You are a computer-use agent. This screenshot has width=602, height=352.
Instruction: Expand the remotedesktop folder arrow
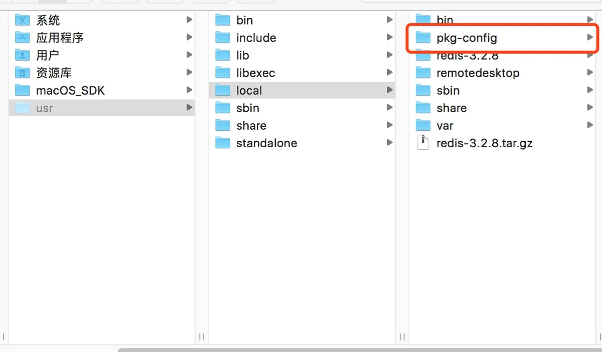tap(590, 73)
